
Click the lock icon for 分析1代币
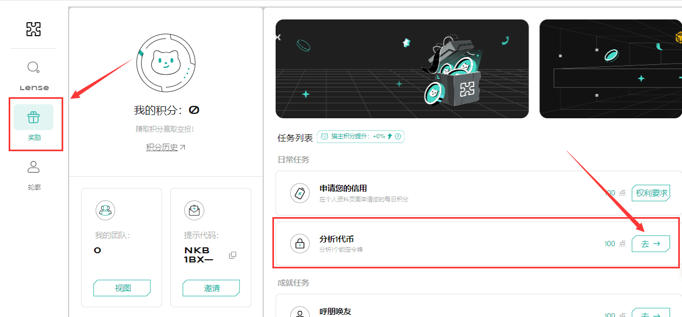tap(300, 243)
